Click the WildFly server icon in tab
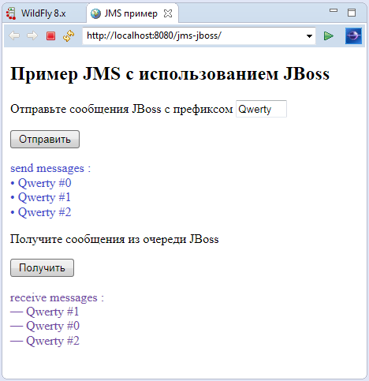Screen dimensions: 369x381 (11, 13)
